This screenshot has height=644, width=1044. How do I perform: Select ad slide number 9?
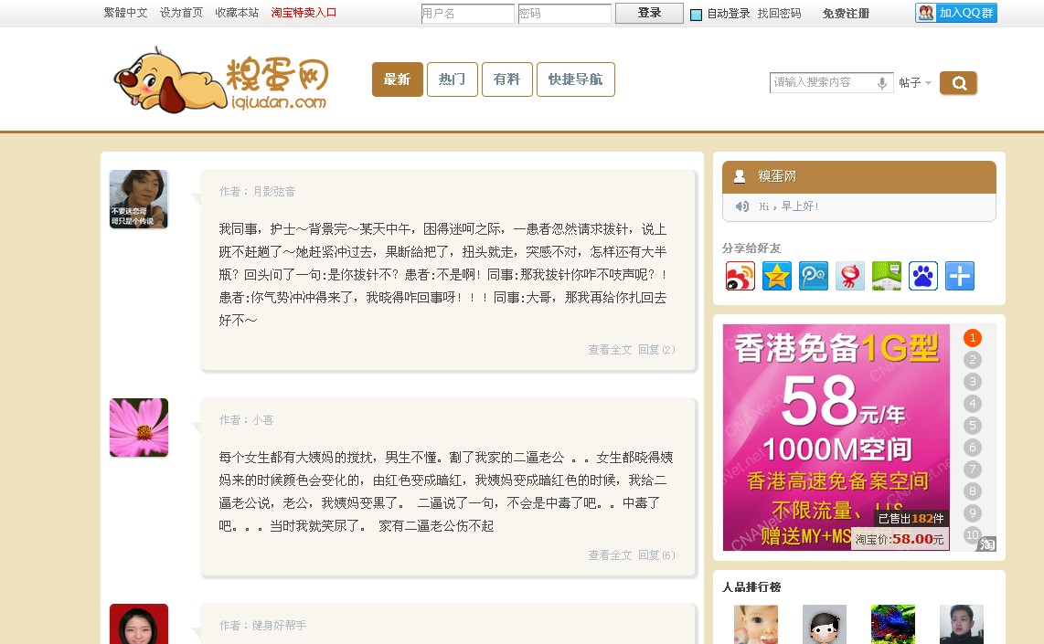[972, 513]
